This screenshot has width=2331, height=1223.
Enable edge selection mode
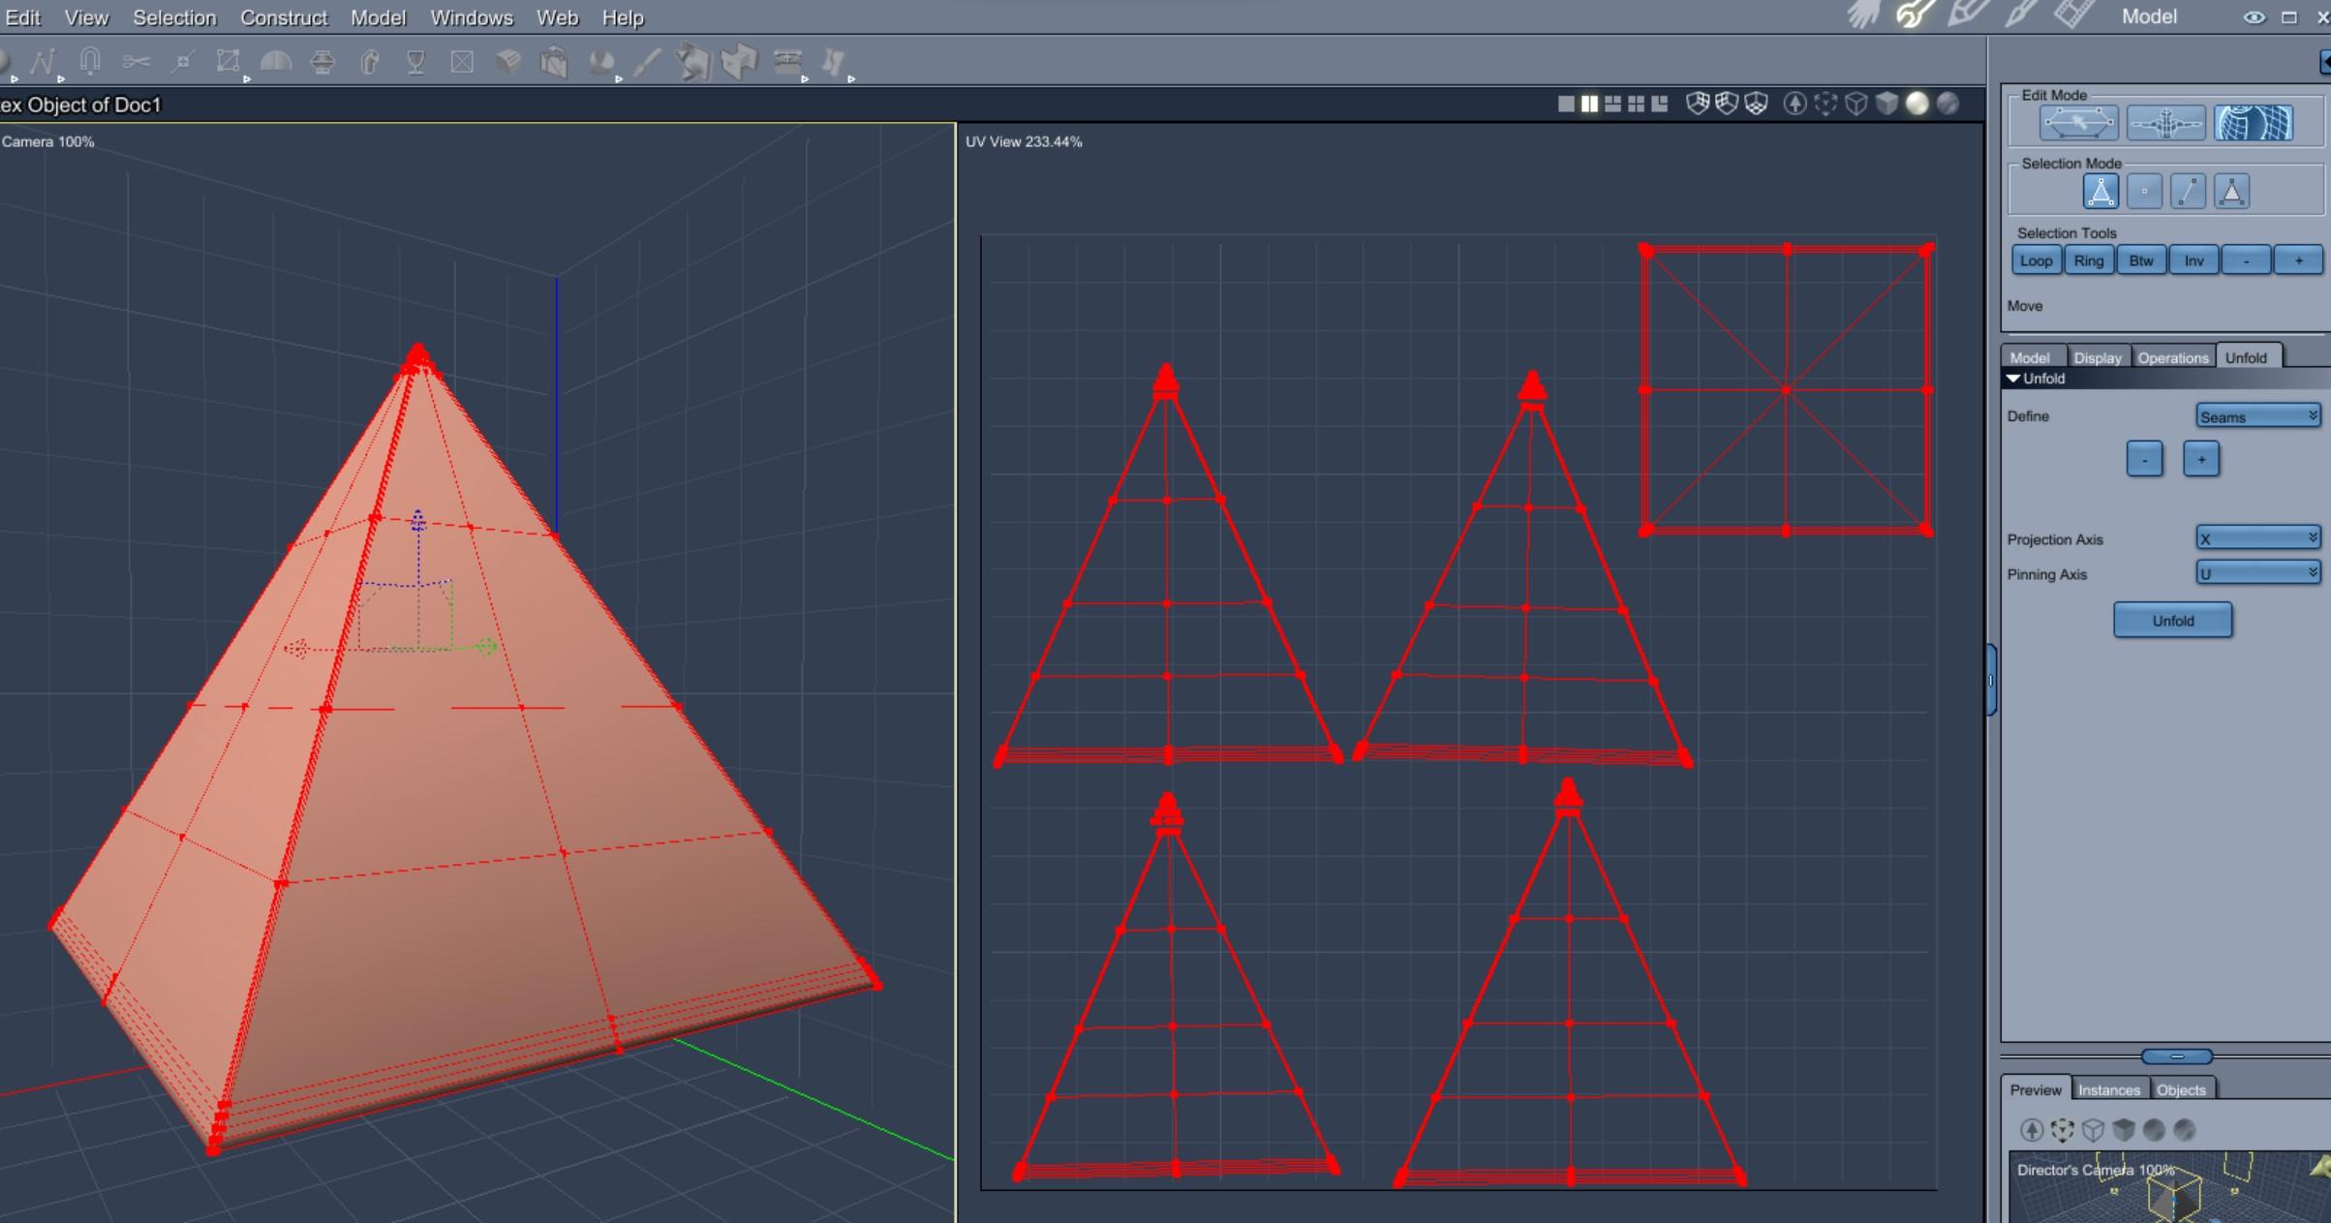coord(2188,192)
